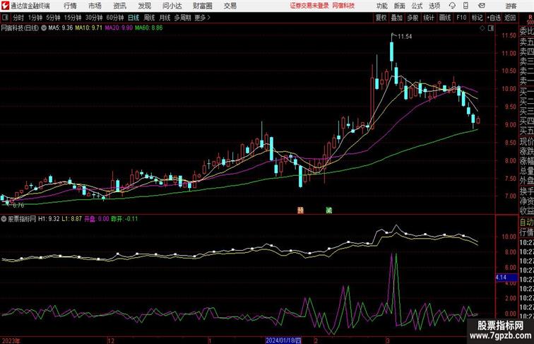Viewport: 534px width, 344px height.
Task: Click the MA10: 9.71 label
Action: (x=88, y=28)
